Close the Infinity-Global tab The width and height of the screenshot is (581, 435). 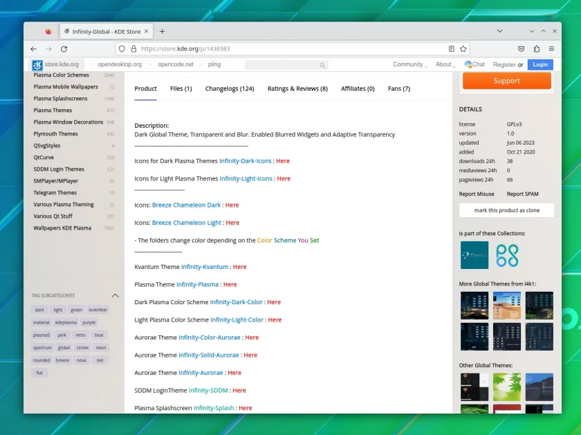click(x=147, y=32)
